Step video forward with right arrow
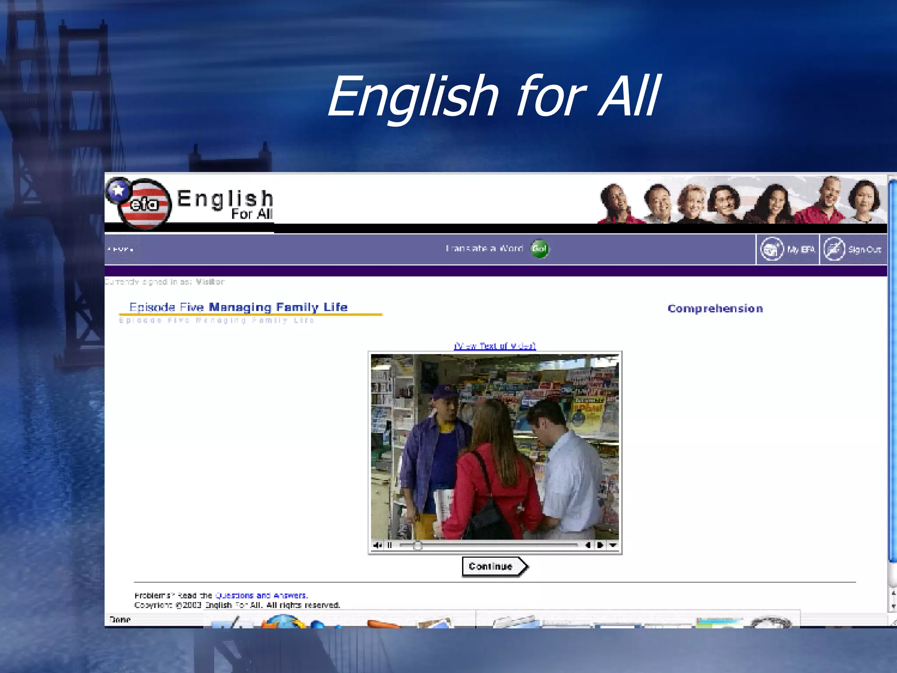This screenshot has height=673, width=897. pyautogui.click(x=600, y=545)
